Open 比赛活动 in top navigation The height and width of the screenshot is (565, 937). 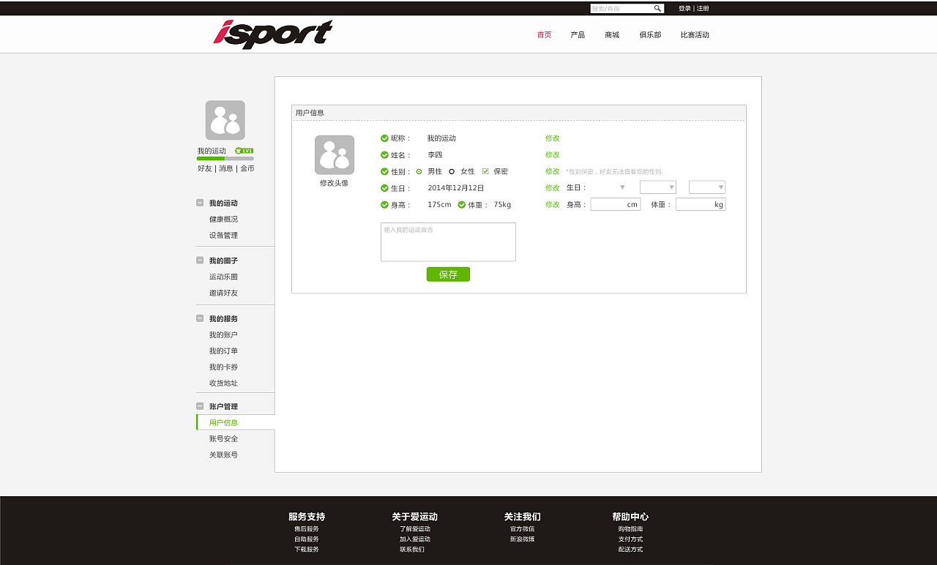(x=695, y=35)
